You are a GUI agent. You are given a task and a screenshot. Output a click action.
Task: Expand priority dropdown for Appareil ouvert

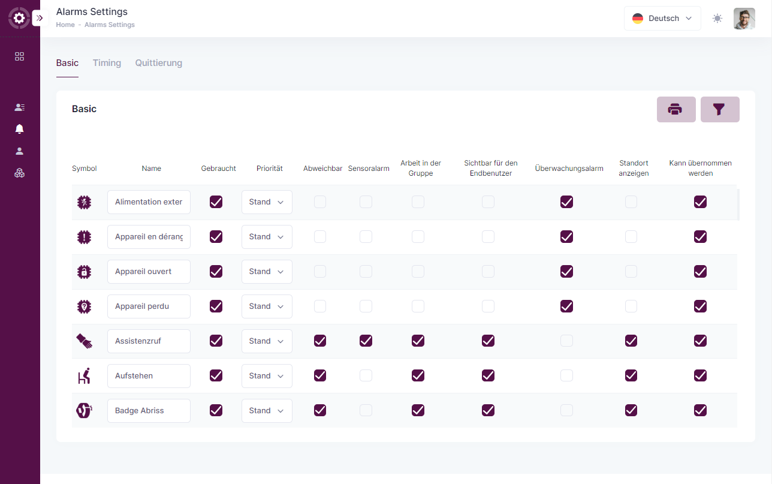click(267, 272)
